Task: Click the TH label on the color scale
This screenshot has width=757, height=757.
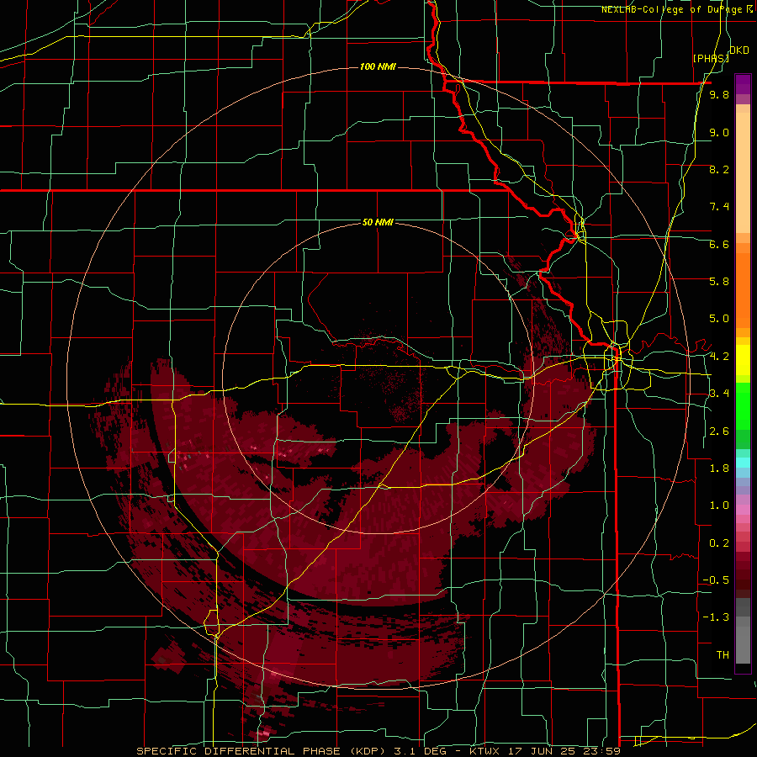Action: point(723,654)
